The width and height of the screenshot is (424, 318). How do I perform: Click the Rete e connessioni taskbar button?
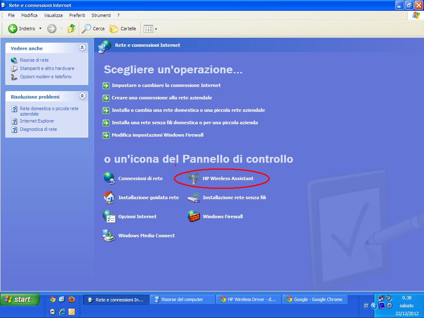pos(116,300)
